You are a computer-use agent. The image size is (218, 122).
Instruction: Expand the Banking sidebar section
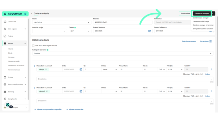pos(25,92)
